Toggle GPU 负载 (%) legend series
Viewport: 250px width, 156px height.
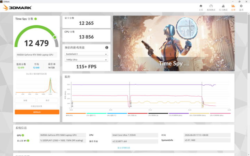click(x=137, y=114)
